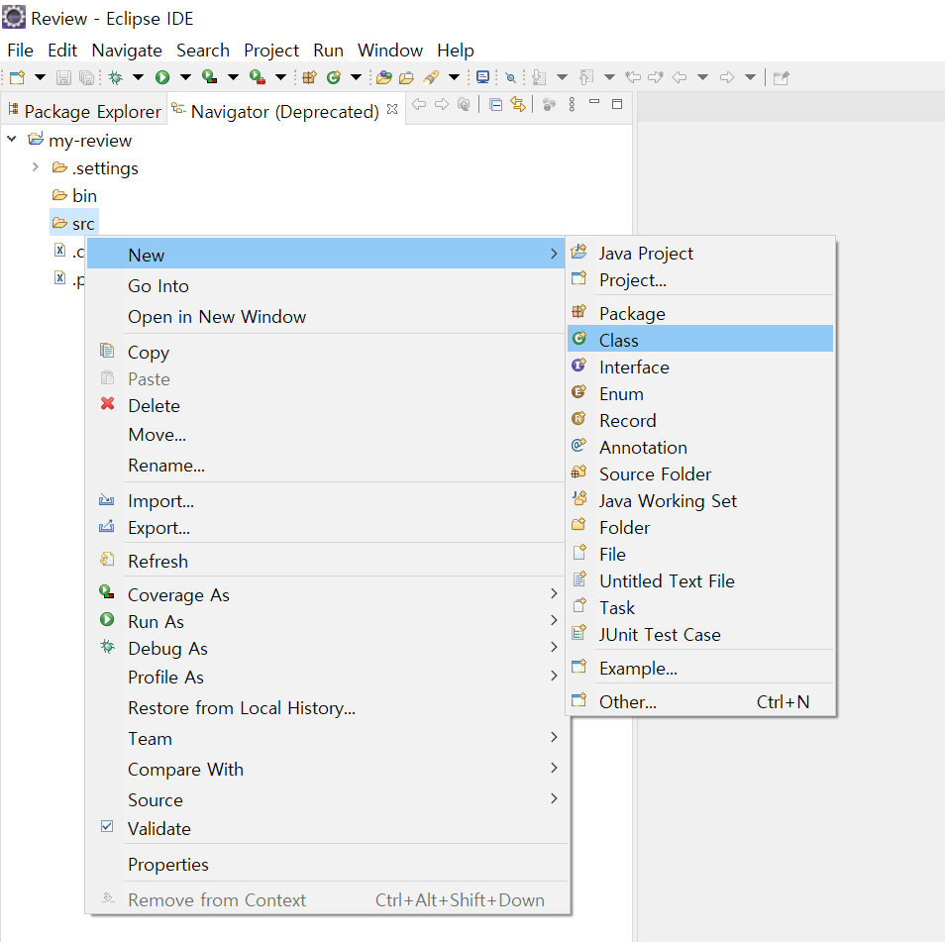Open the Search menu
This screenshot has height=942, width=945.
[x=202, y=51]
